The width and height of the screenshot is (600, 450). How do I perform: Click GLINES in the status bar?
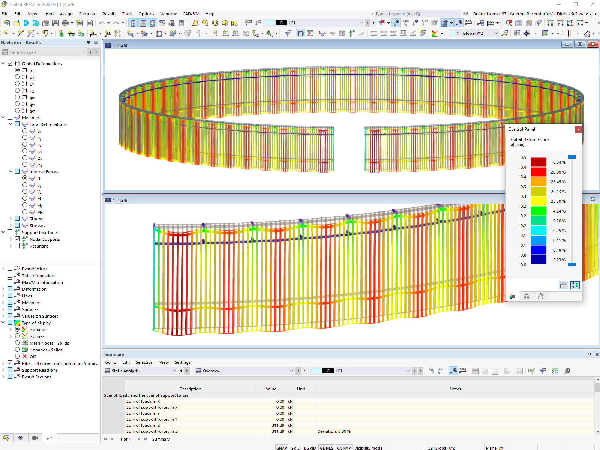click(326, 447)
